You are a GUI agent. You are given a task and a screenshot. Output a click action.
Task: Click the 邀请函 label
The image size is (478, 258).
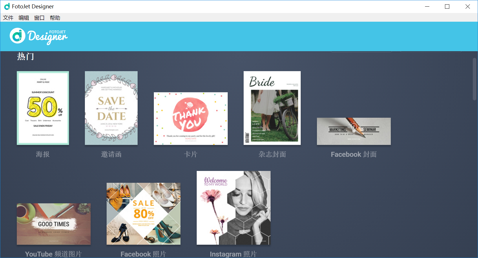(x=111, y=154)
